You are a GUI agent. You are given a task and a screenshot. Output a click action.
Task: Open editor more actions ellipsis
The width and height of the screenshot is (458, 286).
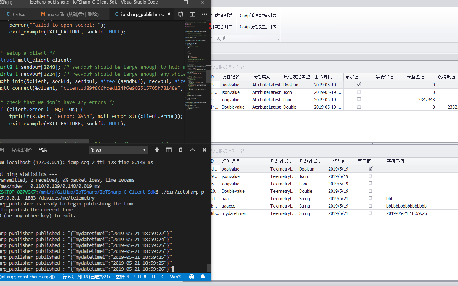pos(204,14)
